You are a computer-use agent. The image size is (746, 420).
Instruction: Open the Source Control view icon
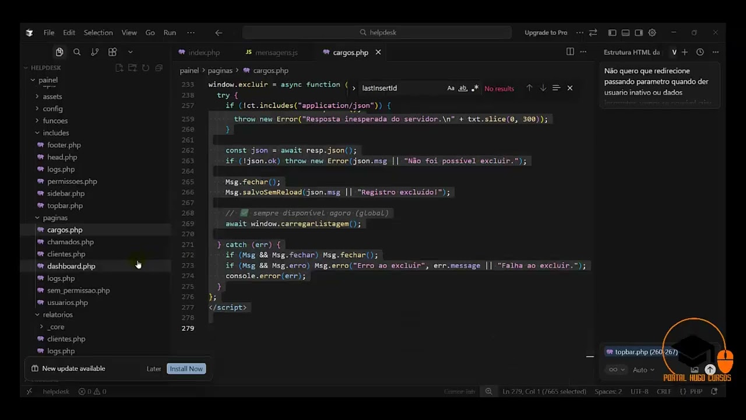coord(94,52)
